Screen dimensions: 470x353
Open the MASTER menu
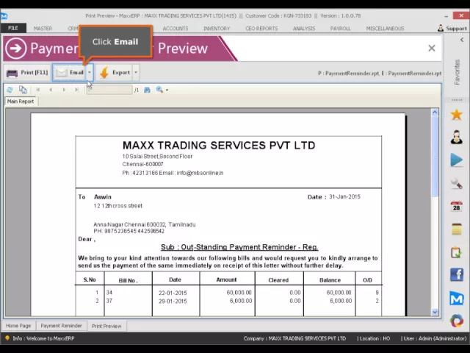point(43,29)
